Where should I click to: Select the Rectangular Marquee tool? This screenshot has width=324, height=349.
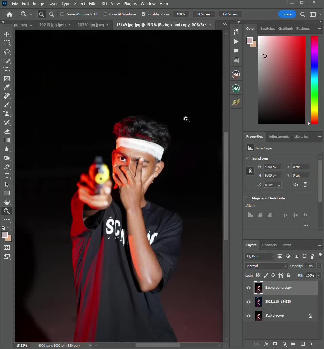[x=7, y=43]
